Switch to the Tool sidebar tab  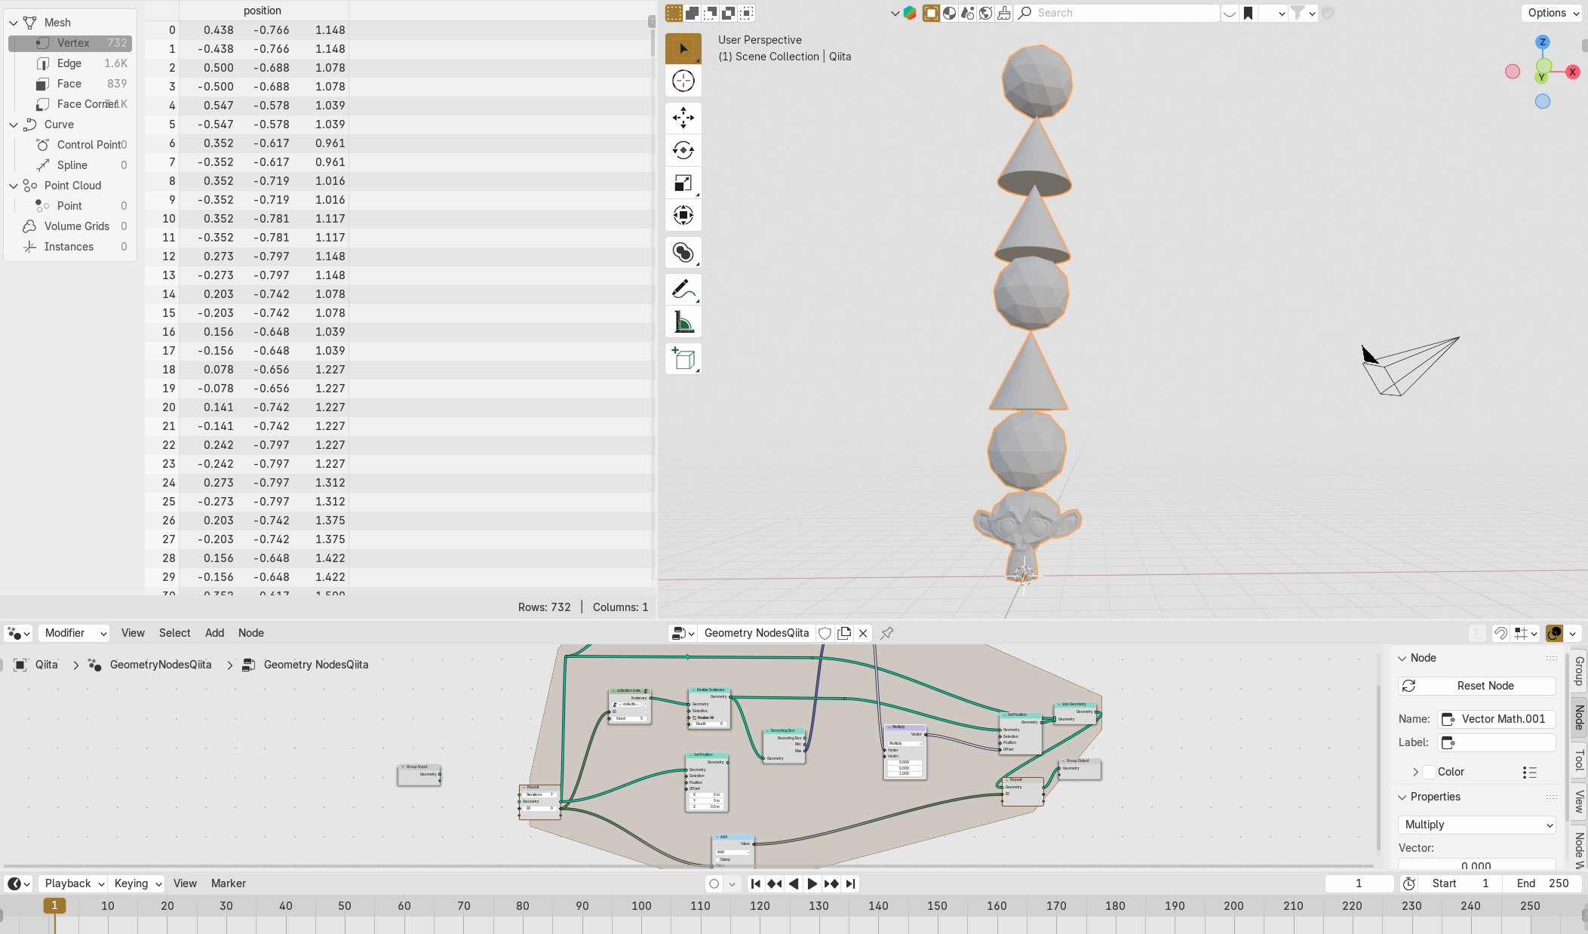click(1578, 760)
